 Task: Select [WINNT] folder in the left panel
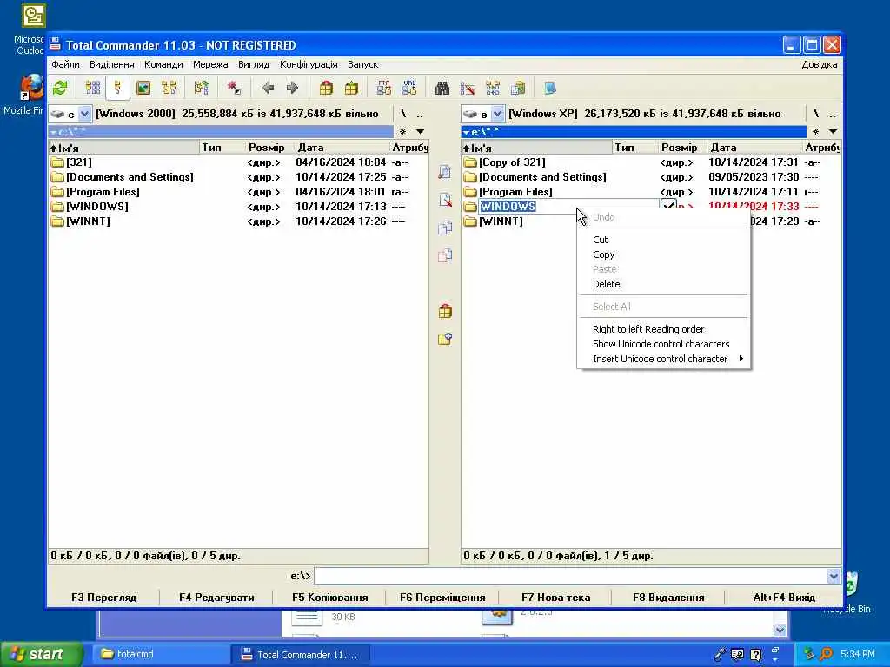pos(88,221)
